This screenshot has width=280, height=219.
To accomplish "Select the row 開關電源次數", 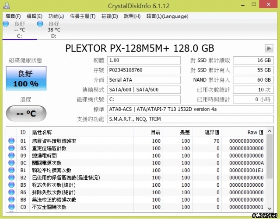I will coord(136,163).
